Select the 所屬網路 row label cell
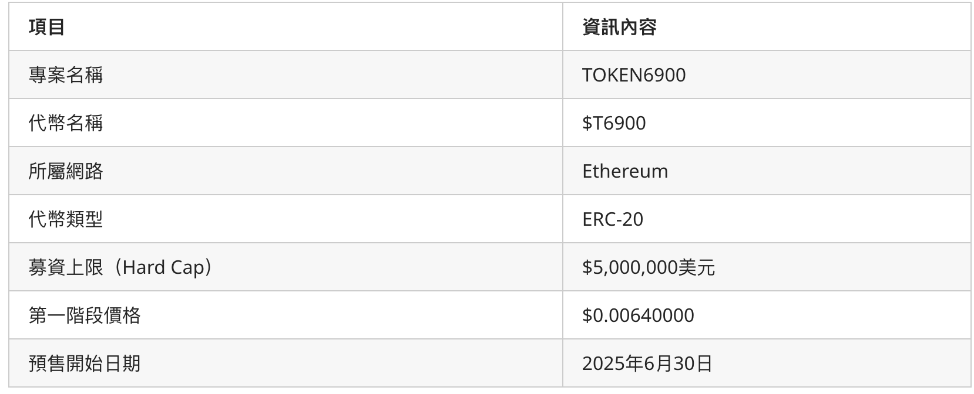The image size is (974, 394). point(66,171)
